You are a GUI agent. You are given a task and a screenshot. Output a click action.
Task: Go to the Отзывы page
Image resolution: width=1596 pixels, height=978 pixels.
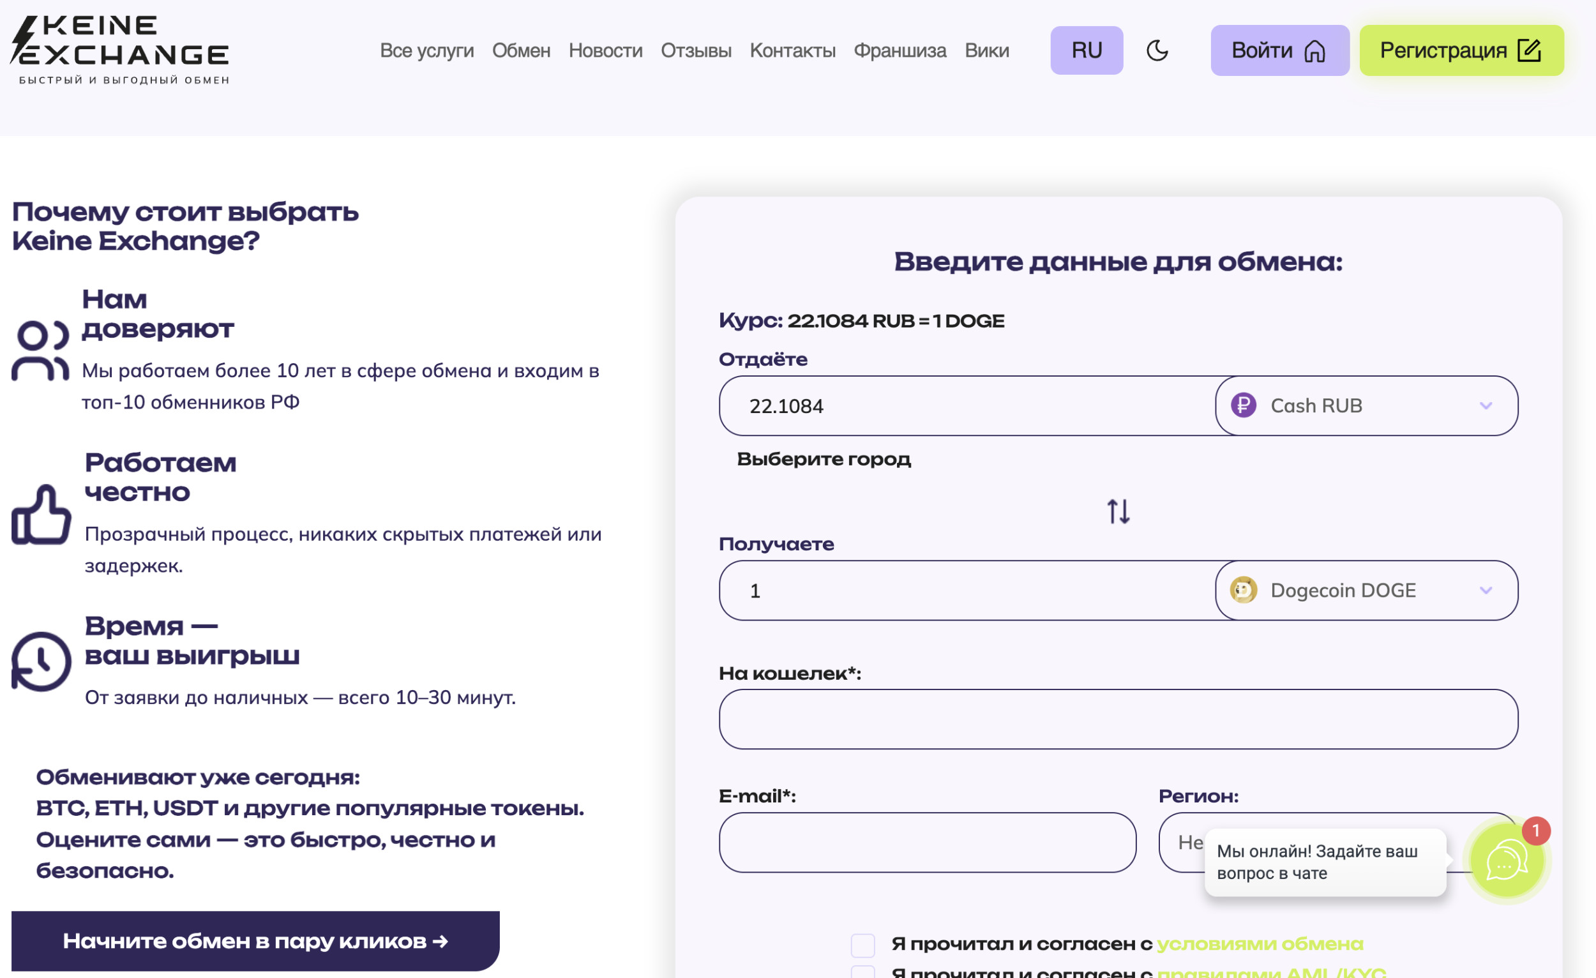[x=696, y=50]
